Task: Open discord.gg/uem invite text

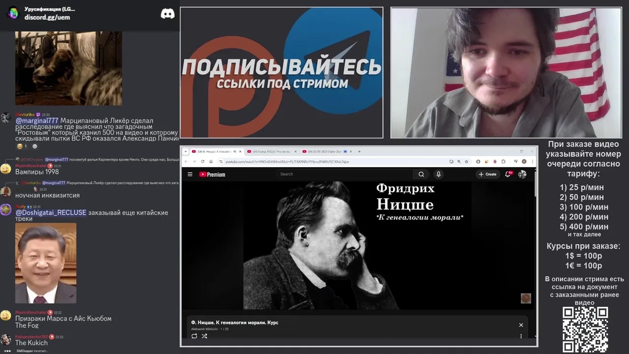Action: [47, 17]
